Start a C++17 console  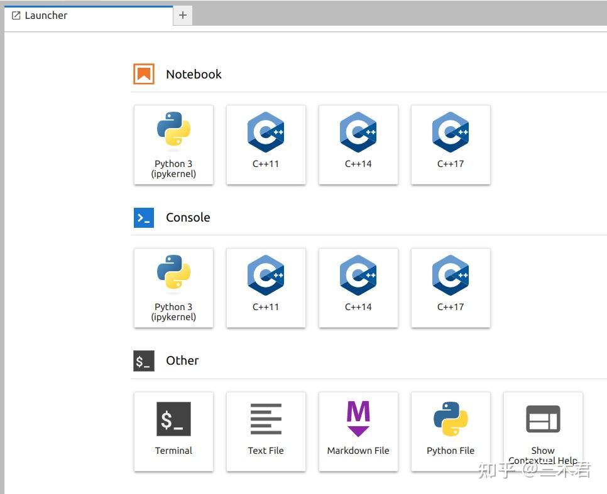point(451,288)
